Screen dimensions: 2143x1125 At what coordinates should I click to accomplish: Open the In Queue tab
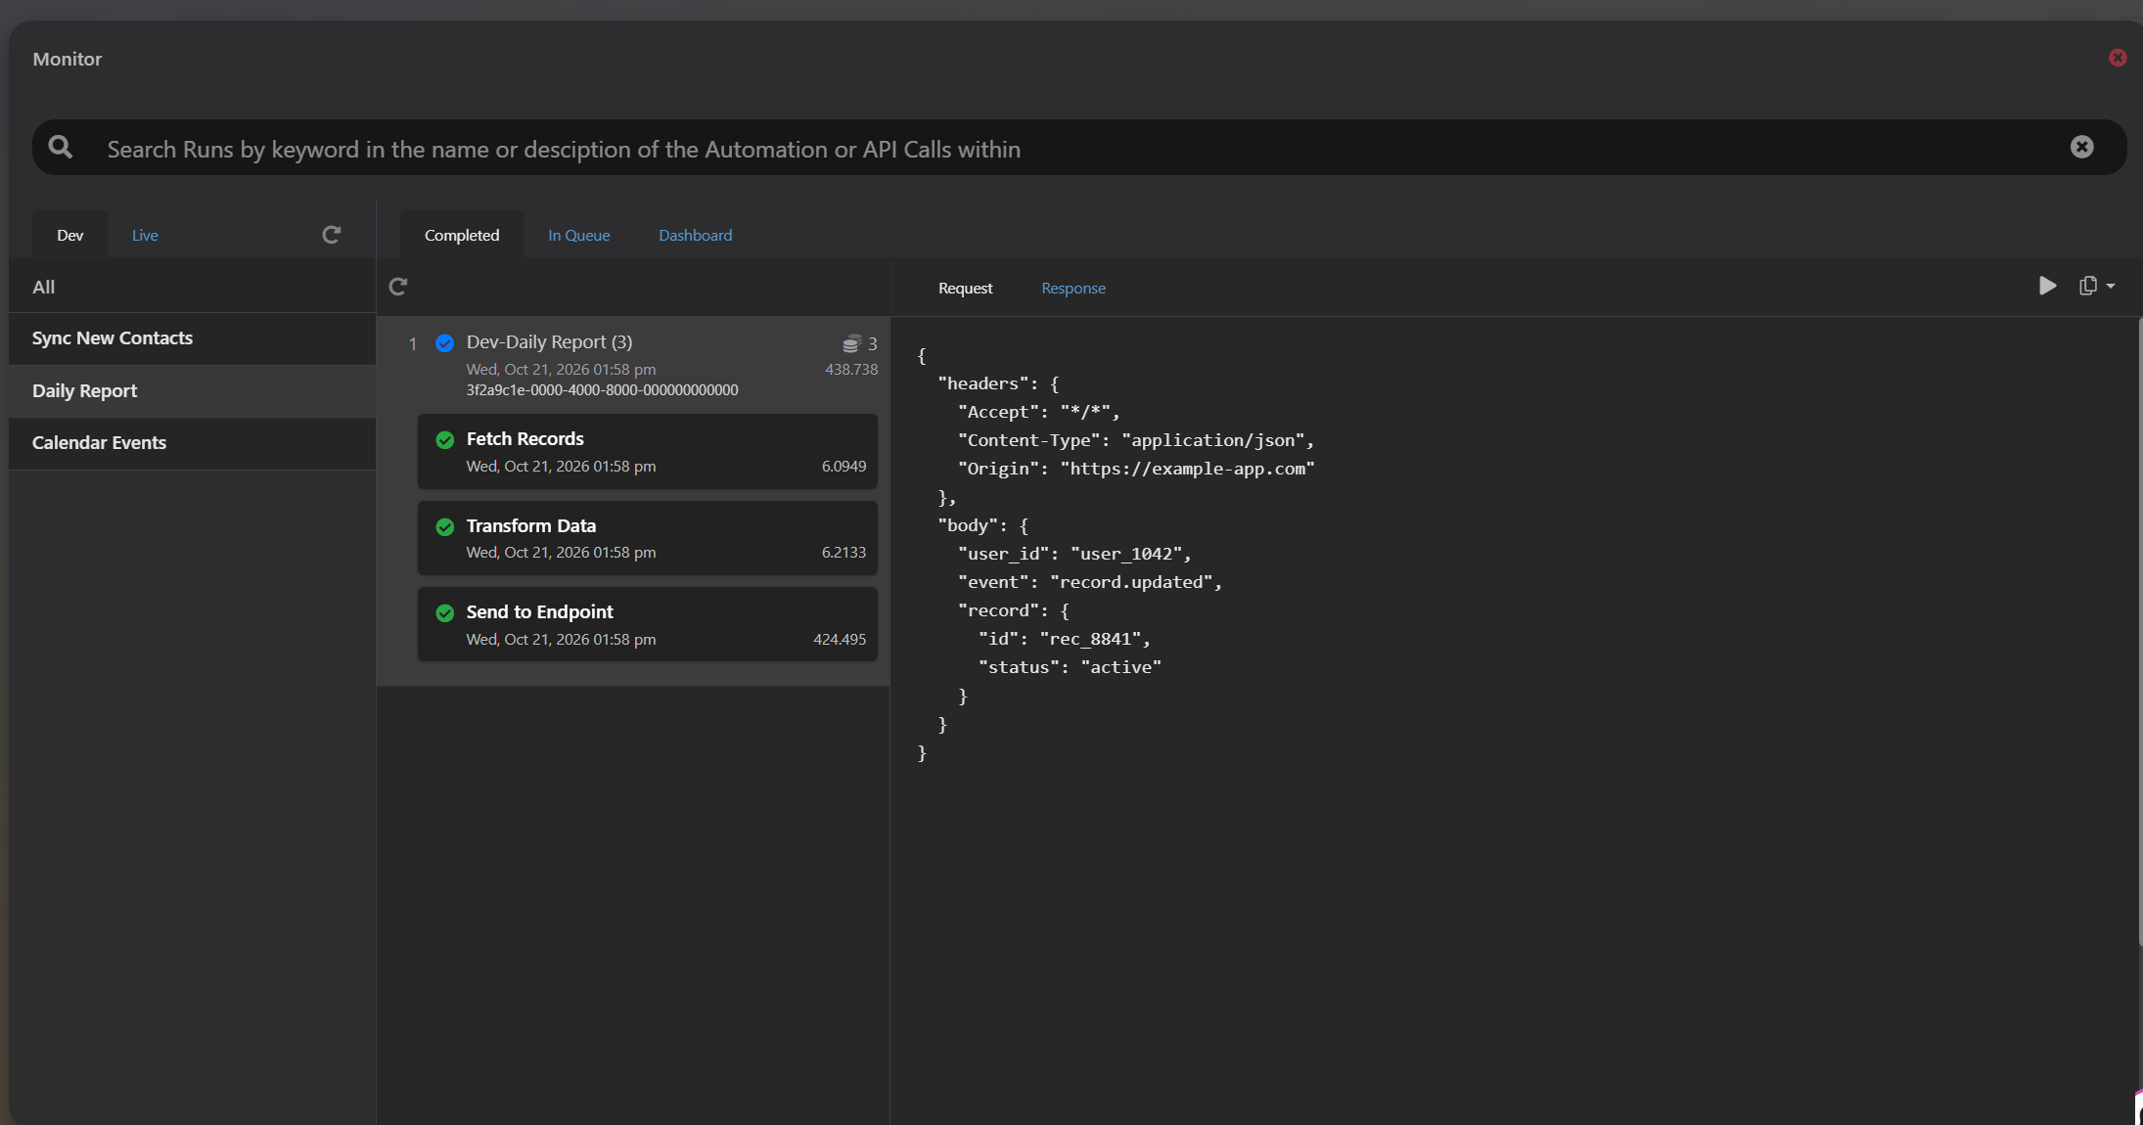point(578,235)
